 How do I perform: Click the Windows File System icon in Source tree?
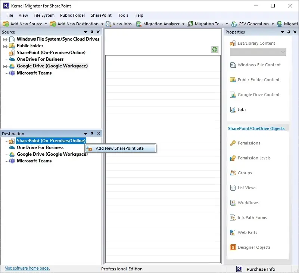[12, 39]
